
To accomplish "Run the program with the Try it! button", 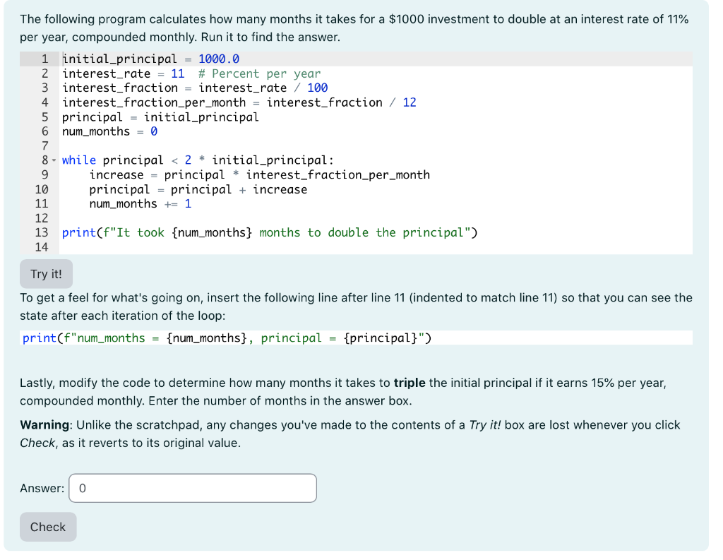I will pos(45,274).
